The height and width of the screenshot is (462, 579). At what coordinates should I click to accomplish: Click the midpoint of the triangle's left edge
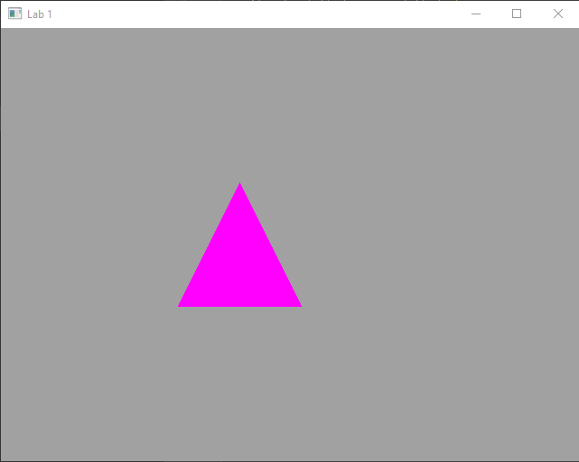[210, 245]
